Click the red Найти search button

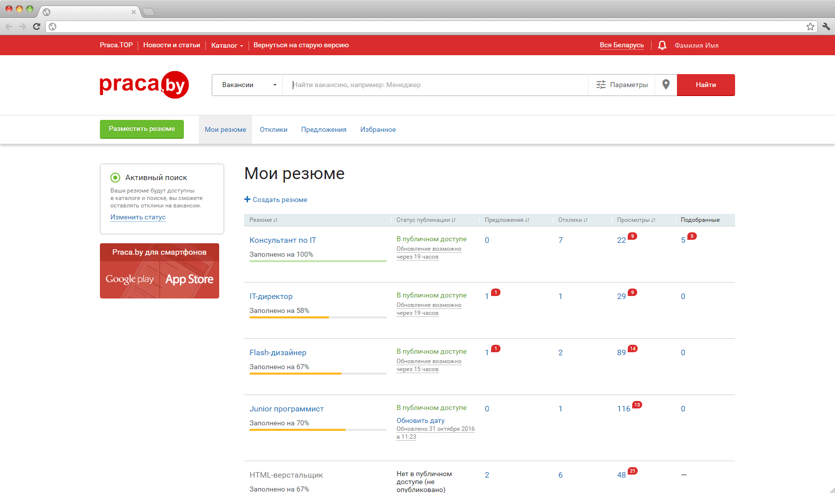pyautogui.click(x=705, y=85)
